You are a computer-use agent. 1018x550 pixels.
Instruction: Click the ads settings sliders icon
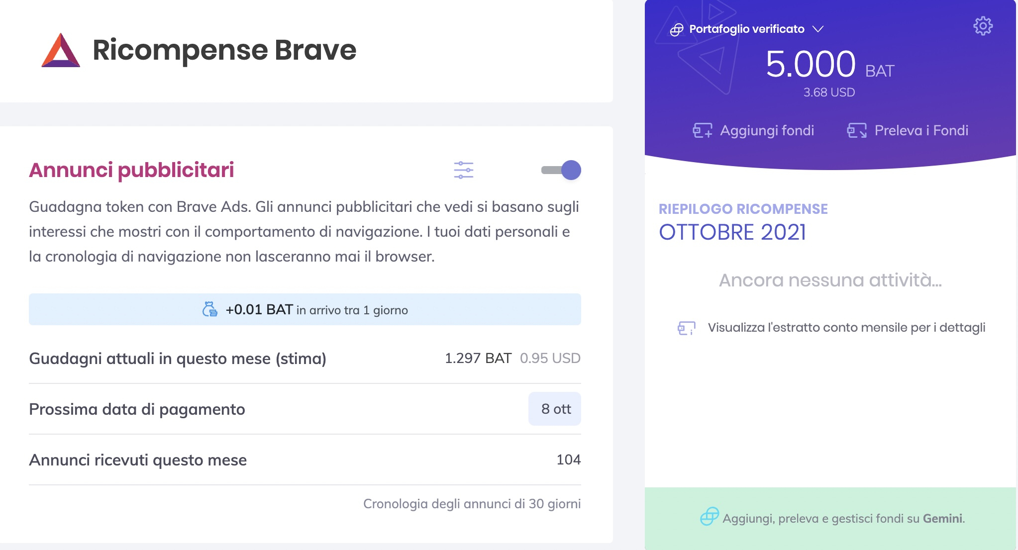click(x=464, y=170)
